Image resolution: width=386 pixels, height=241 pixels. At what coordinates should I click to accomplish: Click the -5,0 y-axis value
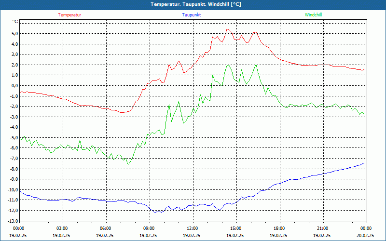pos(14,137)
